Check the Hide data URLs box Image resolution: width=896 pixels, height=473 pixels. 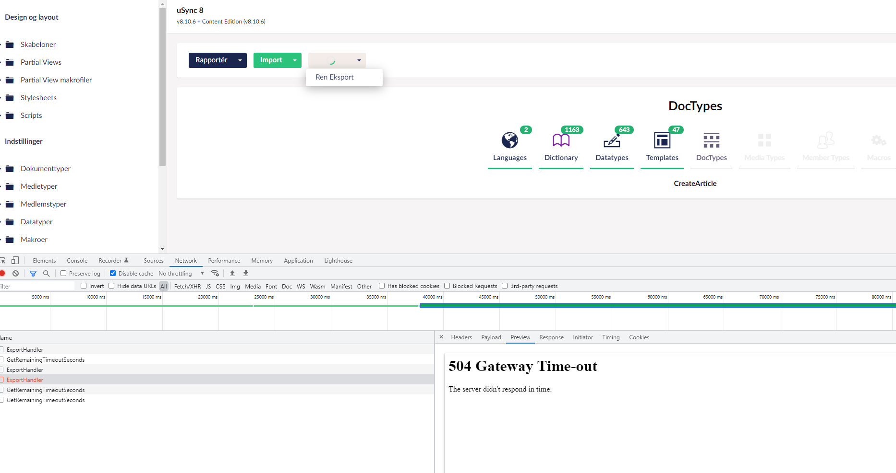[111, 286]
